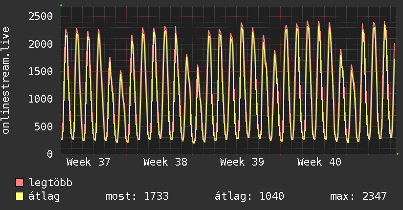Click the átlag: 1040 statistic
403x210 pixels.
click(249, 196)
